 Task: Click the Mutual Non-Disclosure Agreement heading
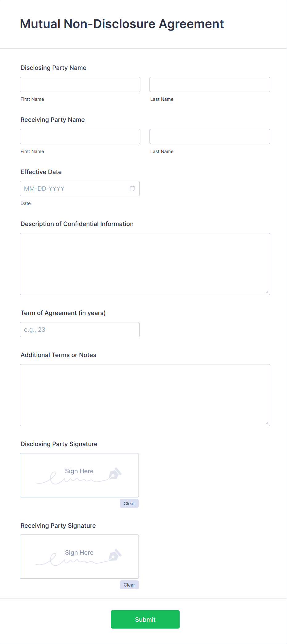[122, 24]
